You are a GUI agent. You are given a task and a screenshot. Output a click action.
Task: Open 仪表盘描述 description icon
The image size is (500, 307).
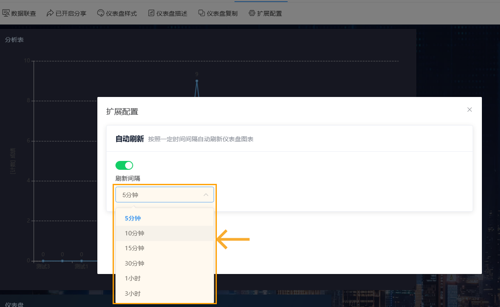(x=151, y=13)
